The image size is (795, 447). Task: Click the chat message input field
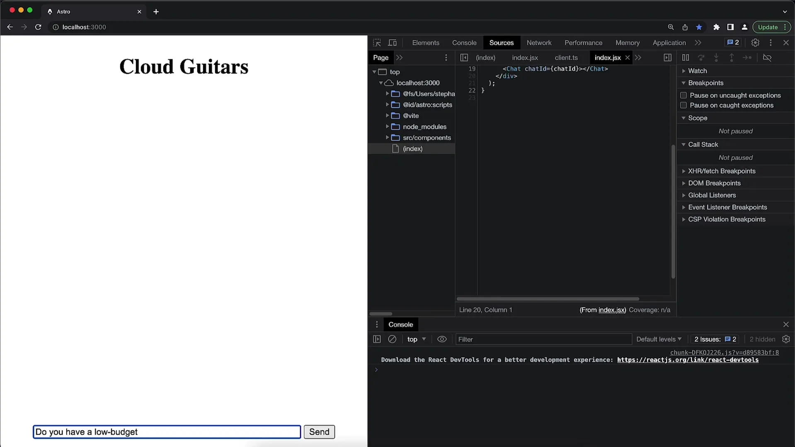click(167, 432)
